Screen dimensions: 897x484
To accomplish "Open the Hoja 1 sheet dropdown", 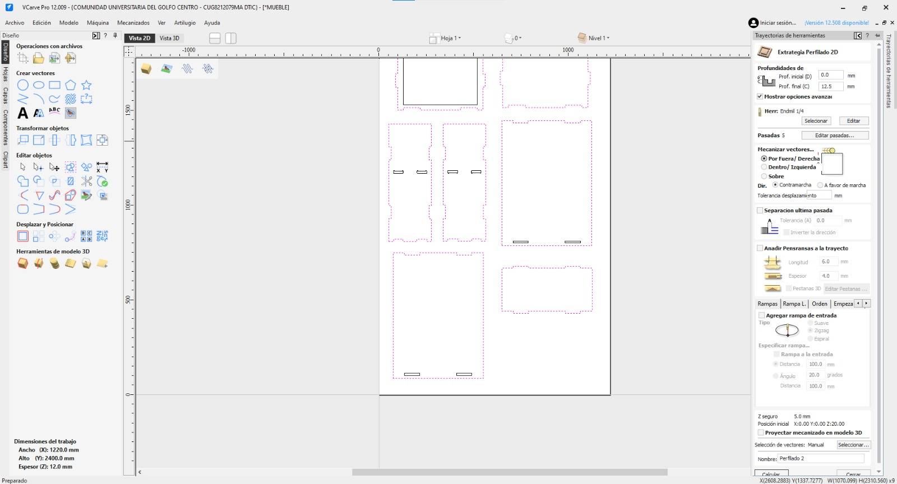I will [x=446, y=38].
